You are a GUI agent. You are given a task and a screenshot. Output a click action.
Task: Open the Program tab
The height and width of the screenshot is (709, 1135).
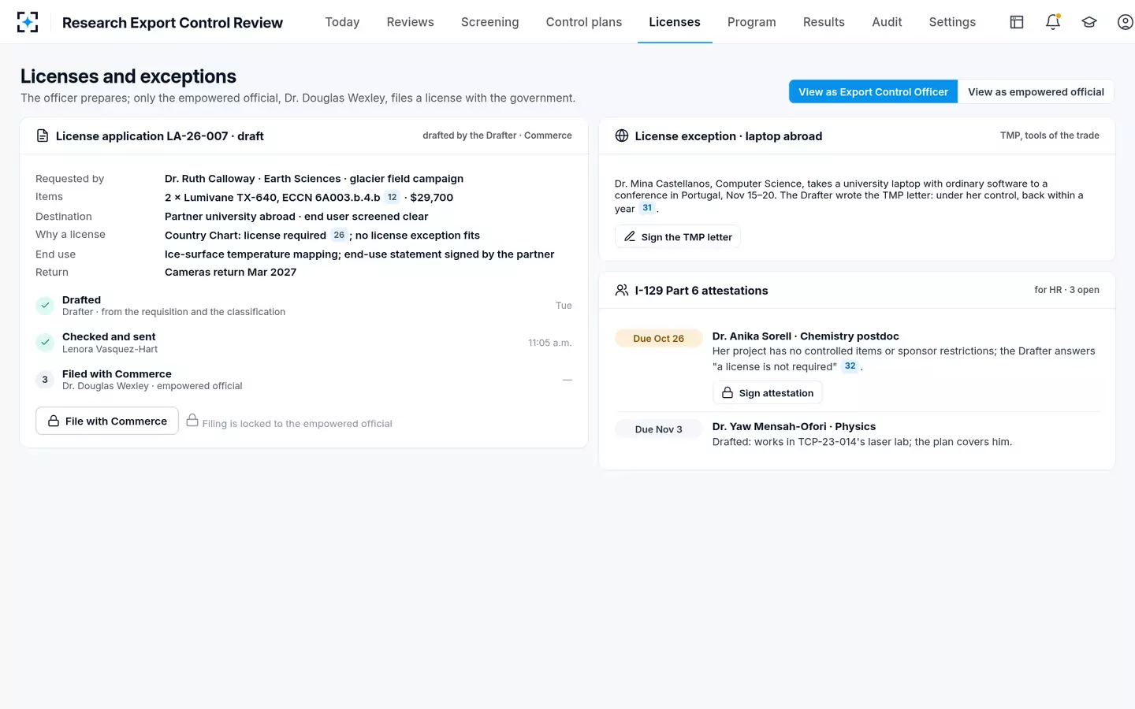tap(752, 22)
